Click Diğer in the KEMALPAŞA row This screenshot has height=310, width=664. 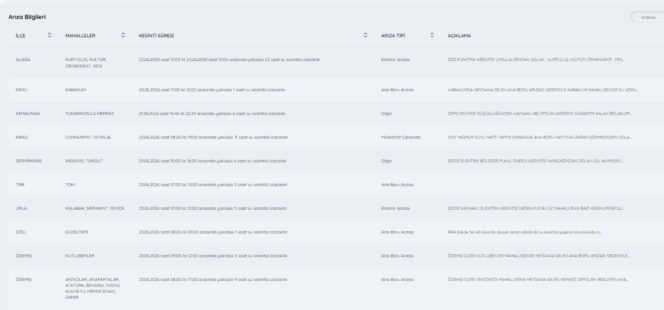click(387, 114)
